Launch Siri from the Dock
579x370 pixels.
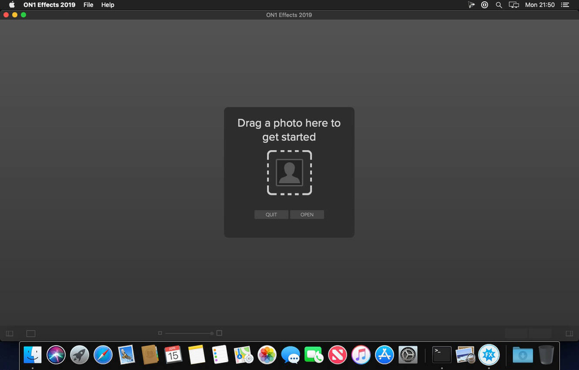56,355
